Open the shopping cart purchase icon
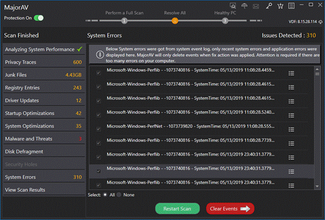325x220 pixels. point(280,6)
